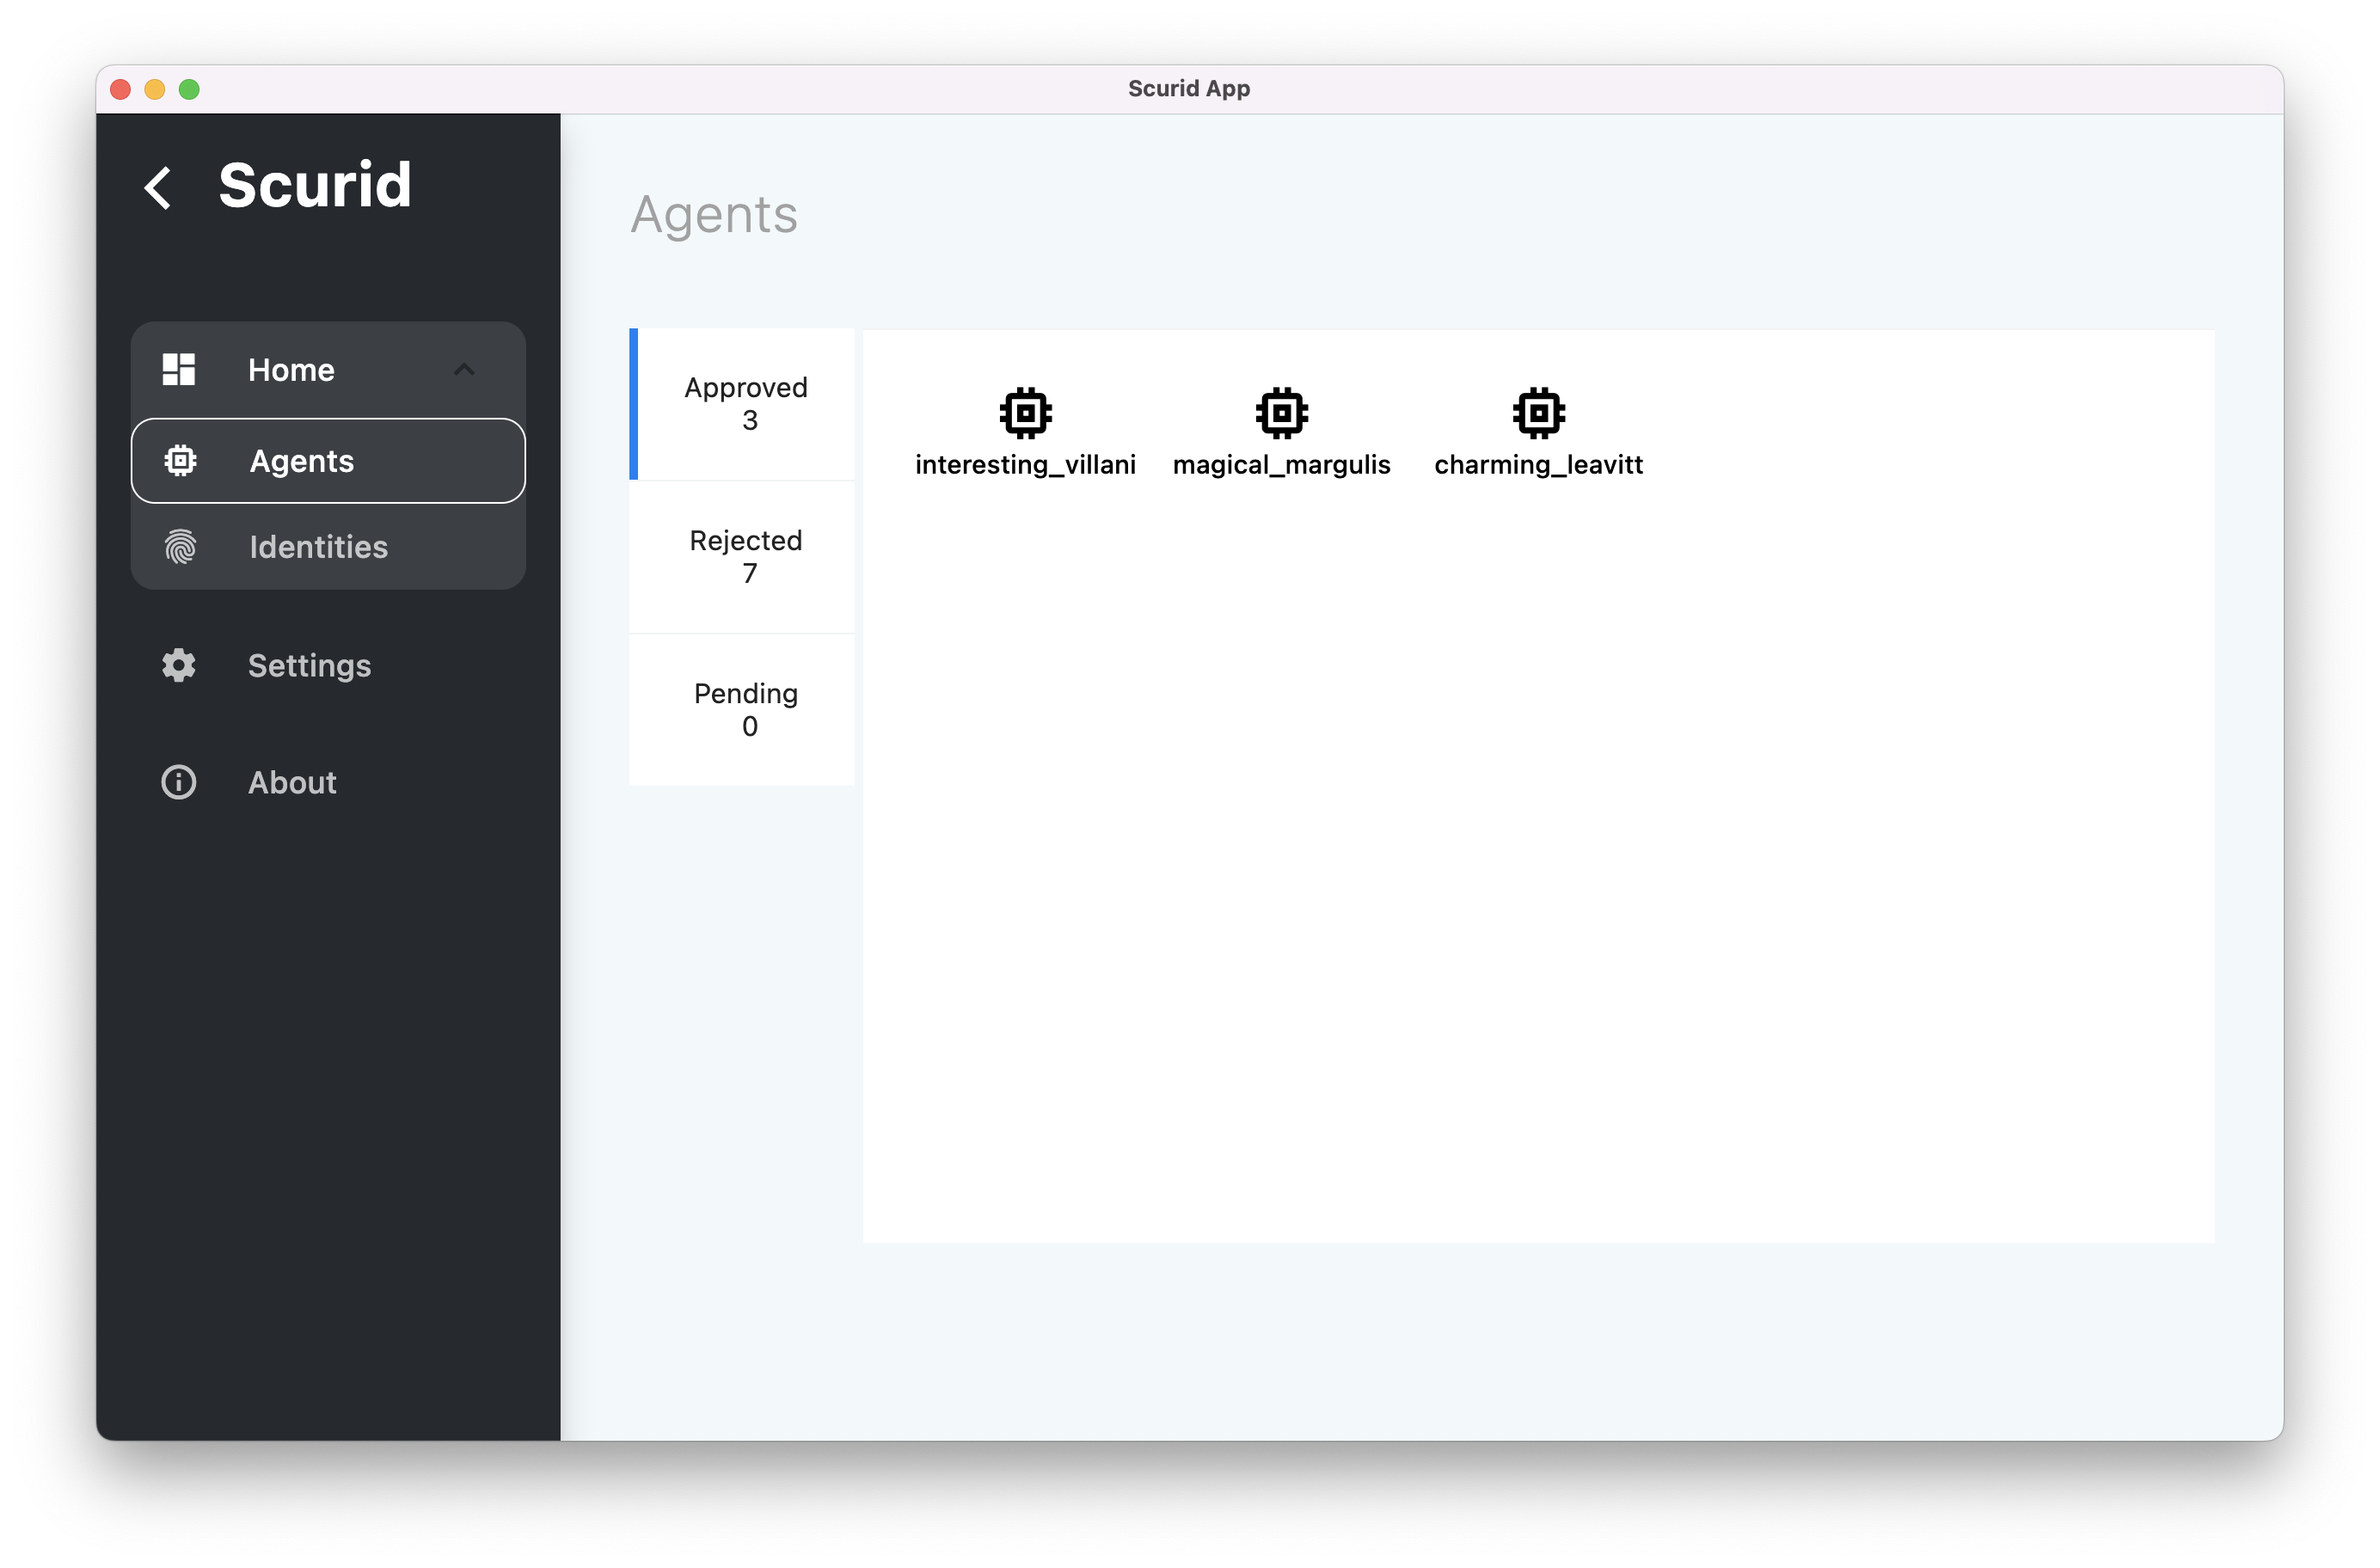
Task: Maximize the Scurid App window
Action: pyautogui.click(x=189, y=89)
